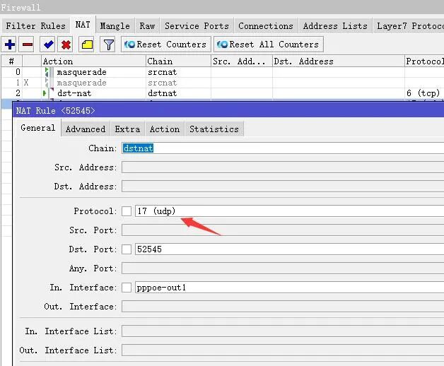The height and width of the screenshot is (366, 444).
Task: Open the Raw tab
Action: click(x=147, y=26)
